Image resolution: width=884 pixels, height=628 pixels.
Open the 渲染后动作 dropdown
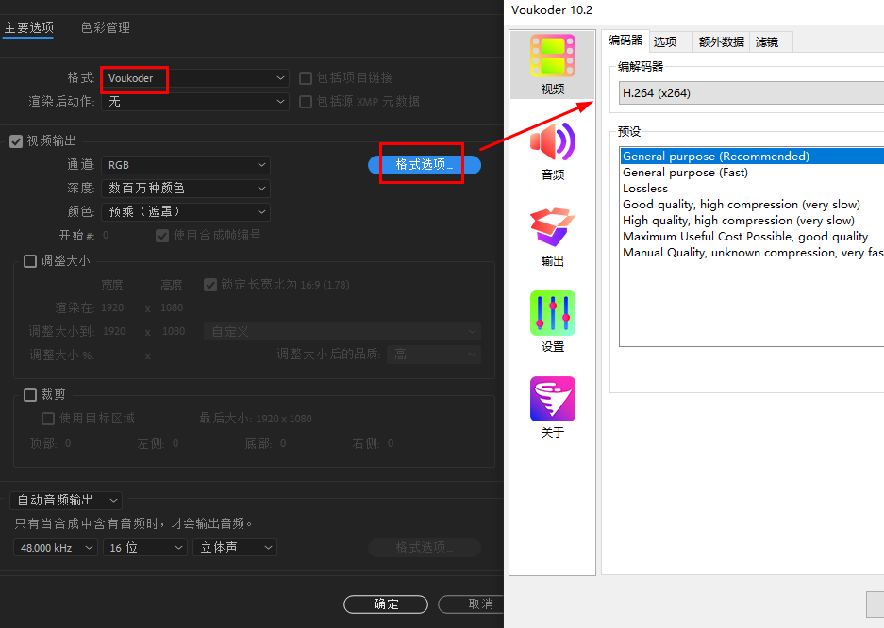point(193,101)
